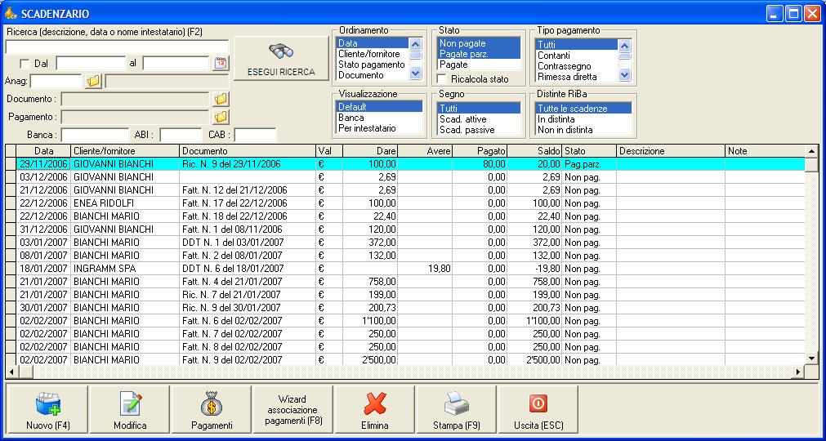The image size is (826, 441).
Task: Select Rimessa diretta payment type
Action: click(x=577, y=76)
